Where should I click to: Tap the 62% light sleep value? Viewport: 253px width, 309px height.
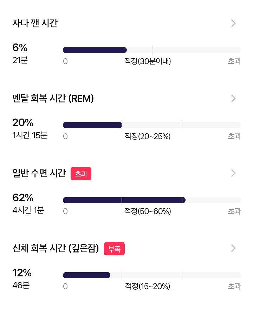[23, 198]
